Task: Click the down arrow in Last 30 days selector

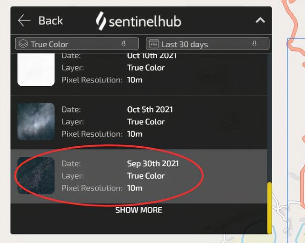Action: point(254,43)
